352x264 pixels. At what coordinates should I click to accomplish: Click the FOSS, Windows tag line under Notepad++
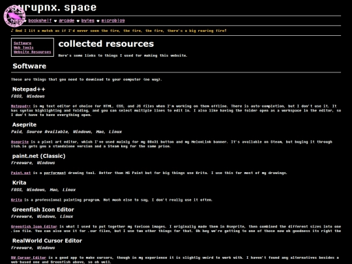pos(28,96)
